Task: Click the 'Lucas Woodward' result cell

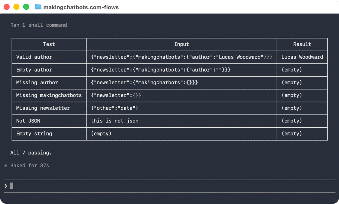Action: (302, 57)
